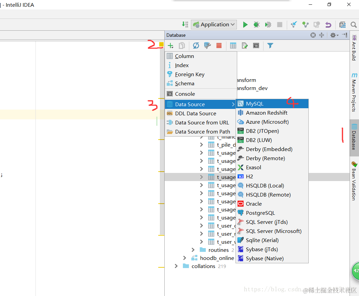
Task: Open the Ant Build side tab
Action: point(354,48)
